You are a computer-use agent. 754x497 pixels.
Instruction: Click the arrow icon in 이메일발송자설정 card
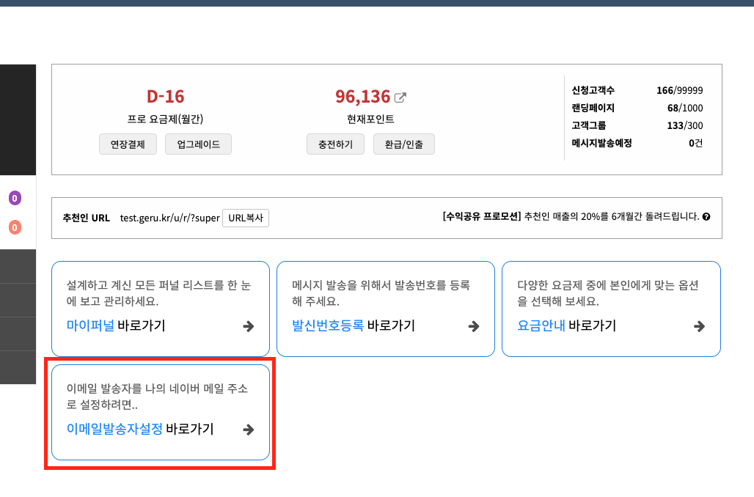(249, 430)
